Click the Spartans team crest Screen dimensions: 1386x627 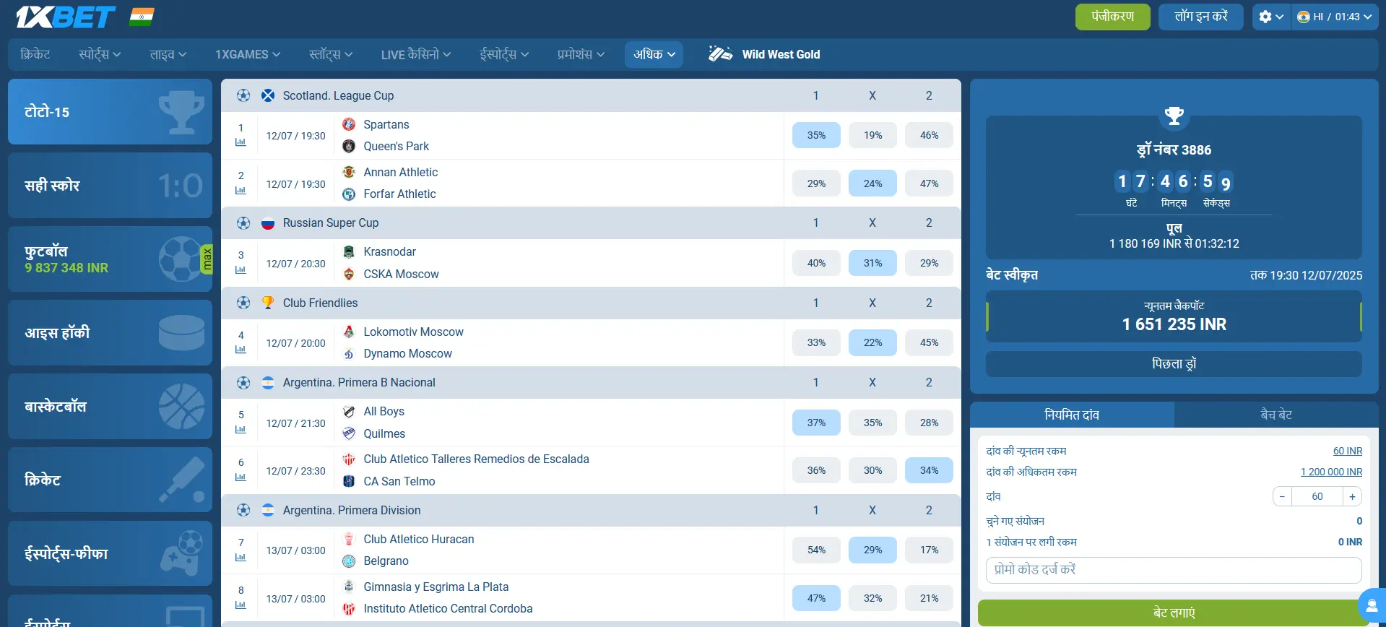(349, 124)
